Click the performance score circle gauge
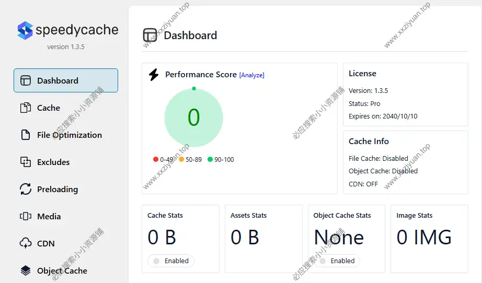The height and width of the screenshot is (283, 482). (x=193, y=117)
